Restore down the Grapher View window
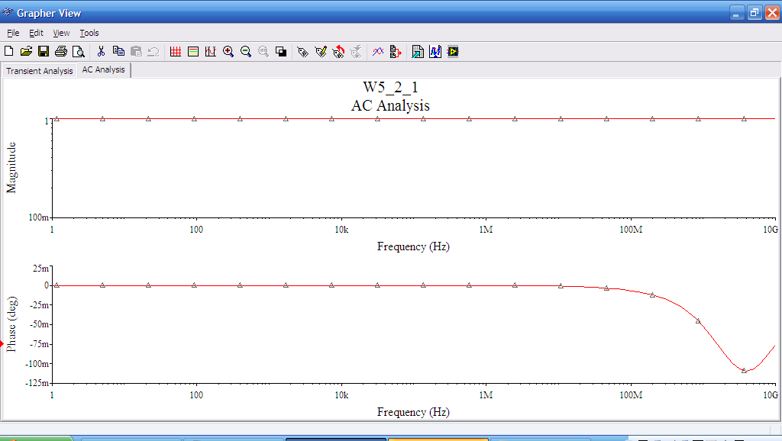The height and width of the screenshot is (441, 782). point(755,12)
